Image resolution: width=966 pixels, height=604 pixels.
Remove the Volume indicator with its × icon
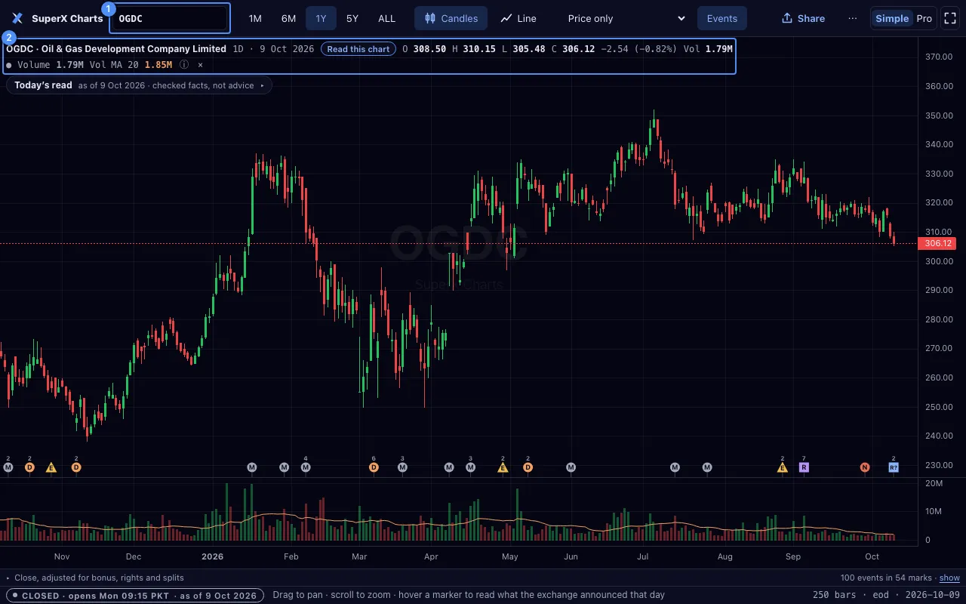click(200, 65)
